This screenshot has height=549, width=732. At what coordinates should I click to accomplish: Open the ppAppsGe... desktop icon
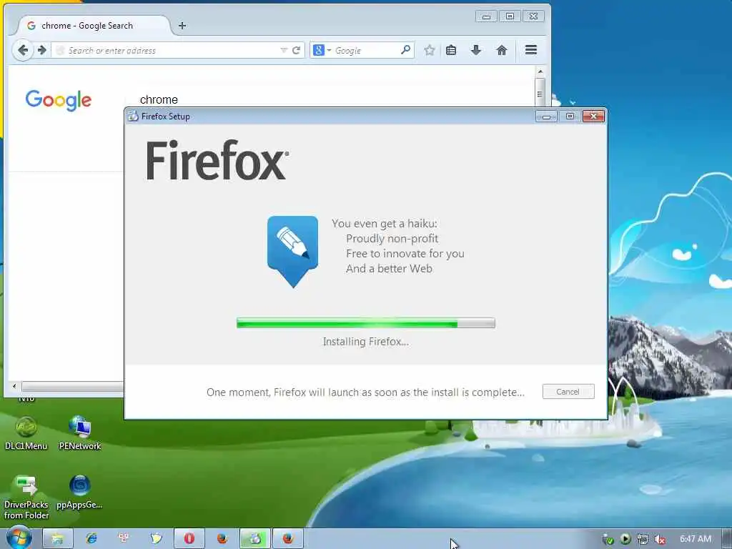click(x=79, y=493)
